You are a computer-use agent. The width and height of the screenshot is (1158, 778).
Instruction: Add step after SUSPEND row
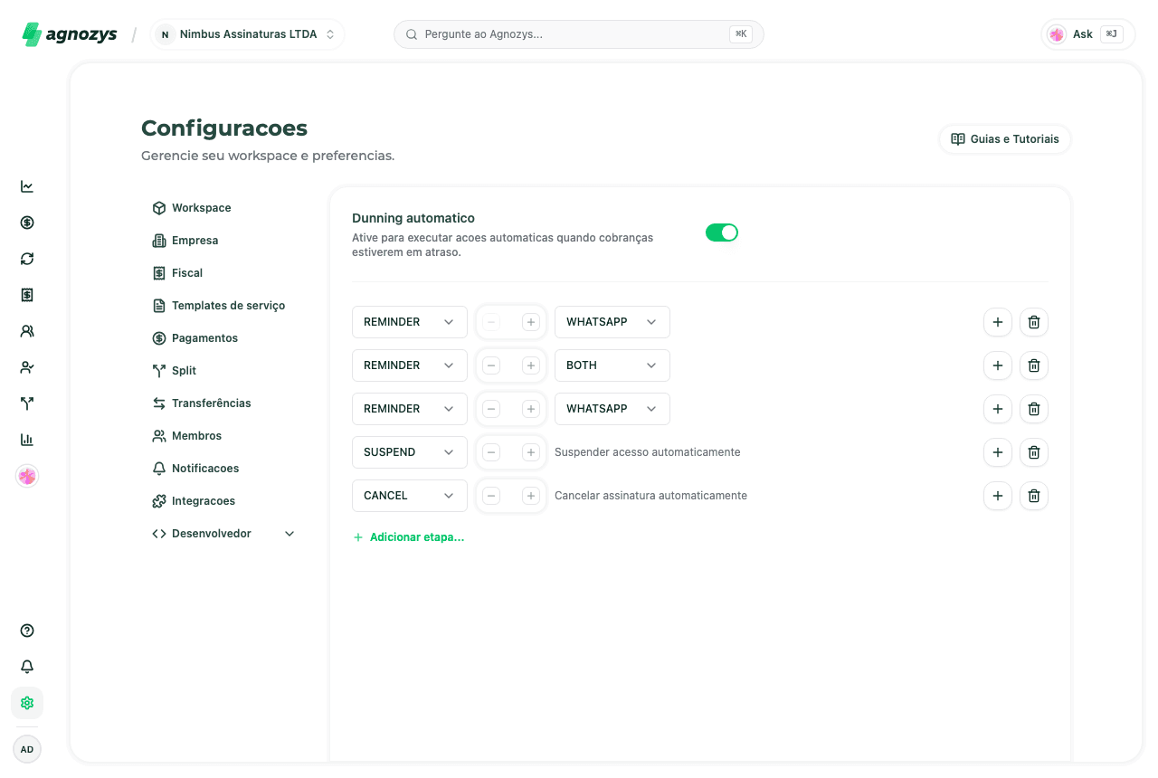998,452
